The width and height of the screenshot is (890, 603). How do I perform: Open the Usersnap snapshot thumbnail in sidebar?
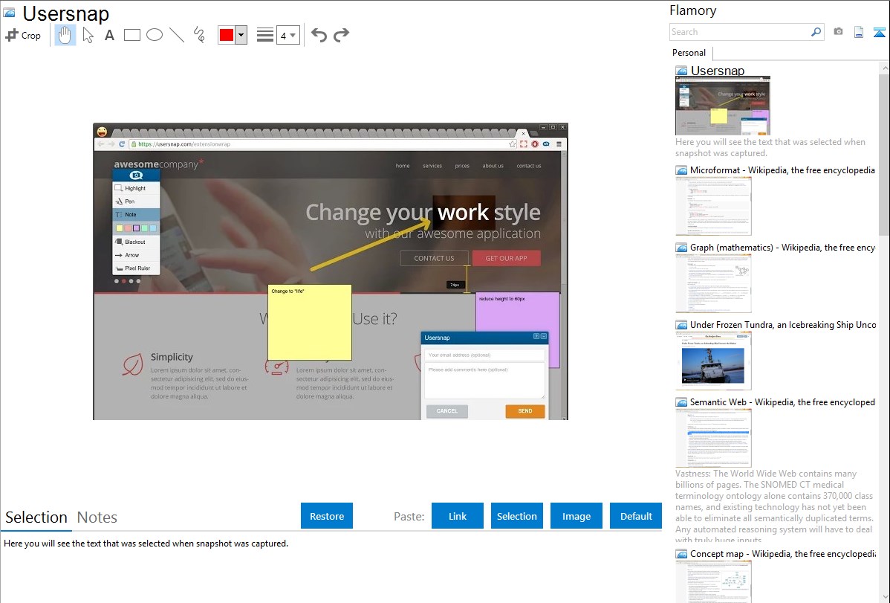point(723,106)
